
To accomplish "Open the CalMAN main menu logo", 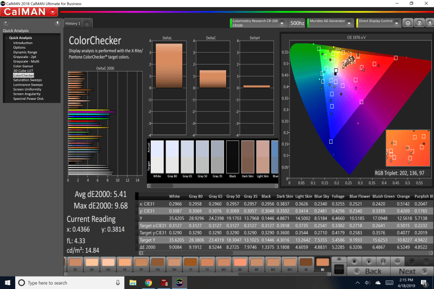I will (x=29, y=12).
